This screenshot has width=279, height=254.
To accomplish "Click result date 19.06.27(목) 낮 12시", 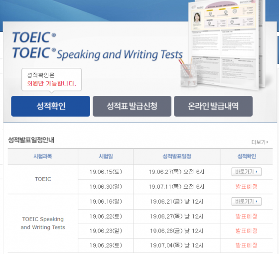I will 176,217.
